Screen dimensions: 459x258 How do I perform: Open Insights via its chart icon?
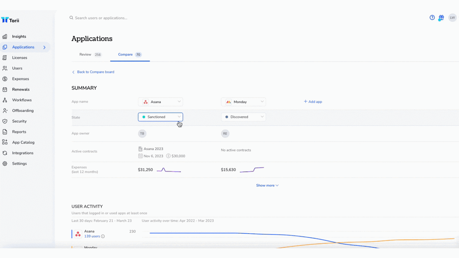5,36
